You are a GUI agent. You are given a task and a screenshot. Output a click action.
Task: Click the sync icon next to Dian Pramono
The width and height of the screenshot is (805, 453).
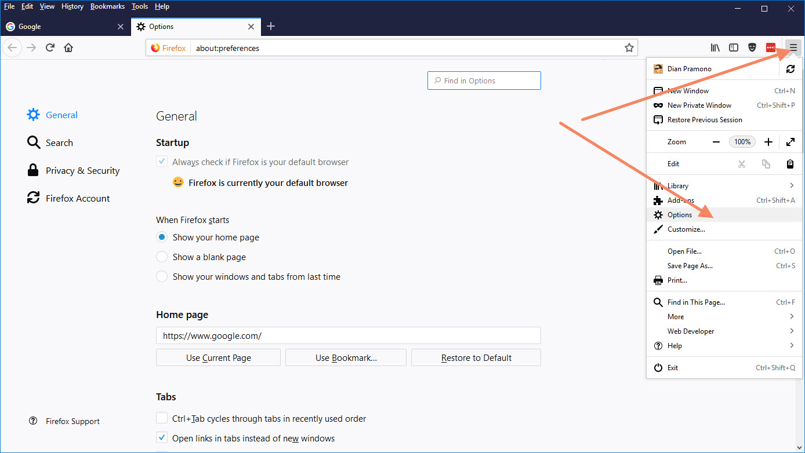point(790,69)
